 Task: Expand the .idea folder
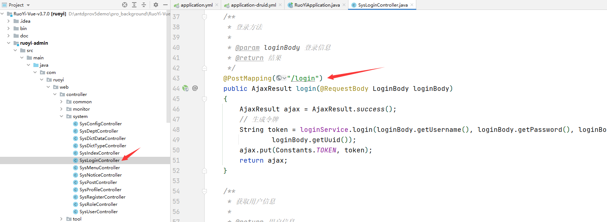(x=8, y=21)
